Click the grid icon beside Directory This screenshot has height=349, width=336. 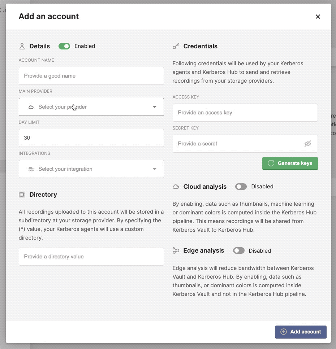(x=22, y=195)
